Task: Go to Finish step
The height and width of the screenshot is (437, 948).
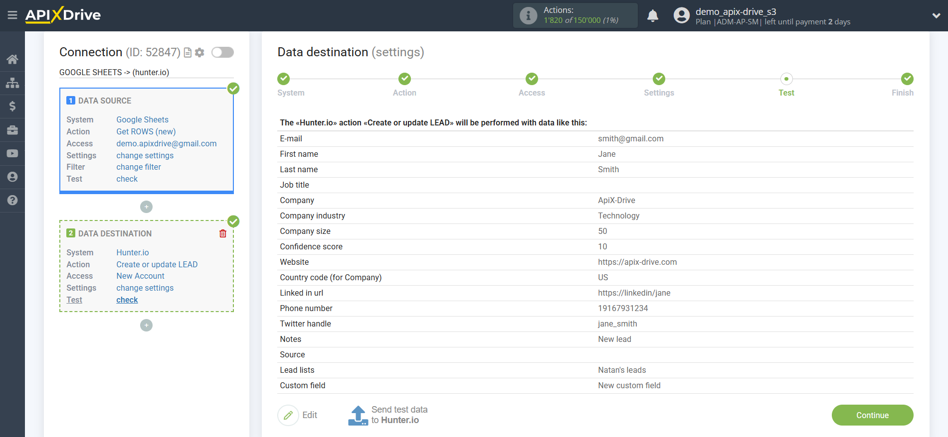Action: pos(907,79)
